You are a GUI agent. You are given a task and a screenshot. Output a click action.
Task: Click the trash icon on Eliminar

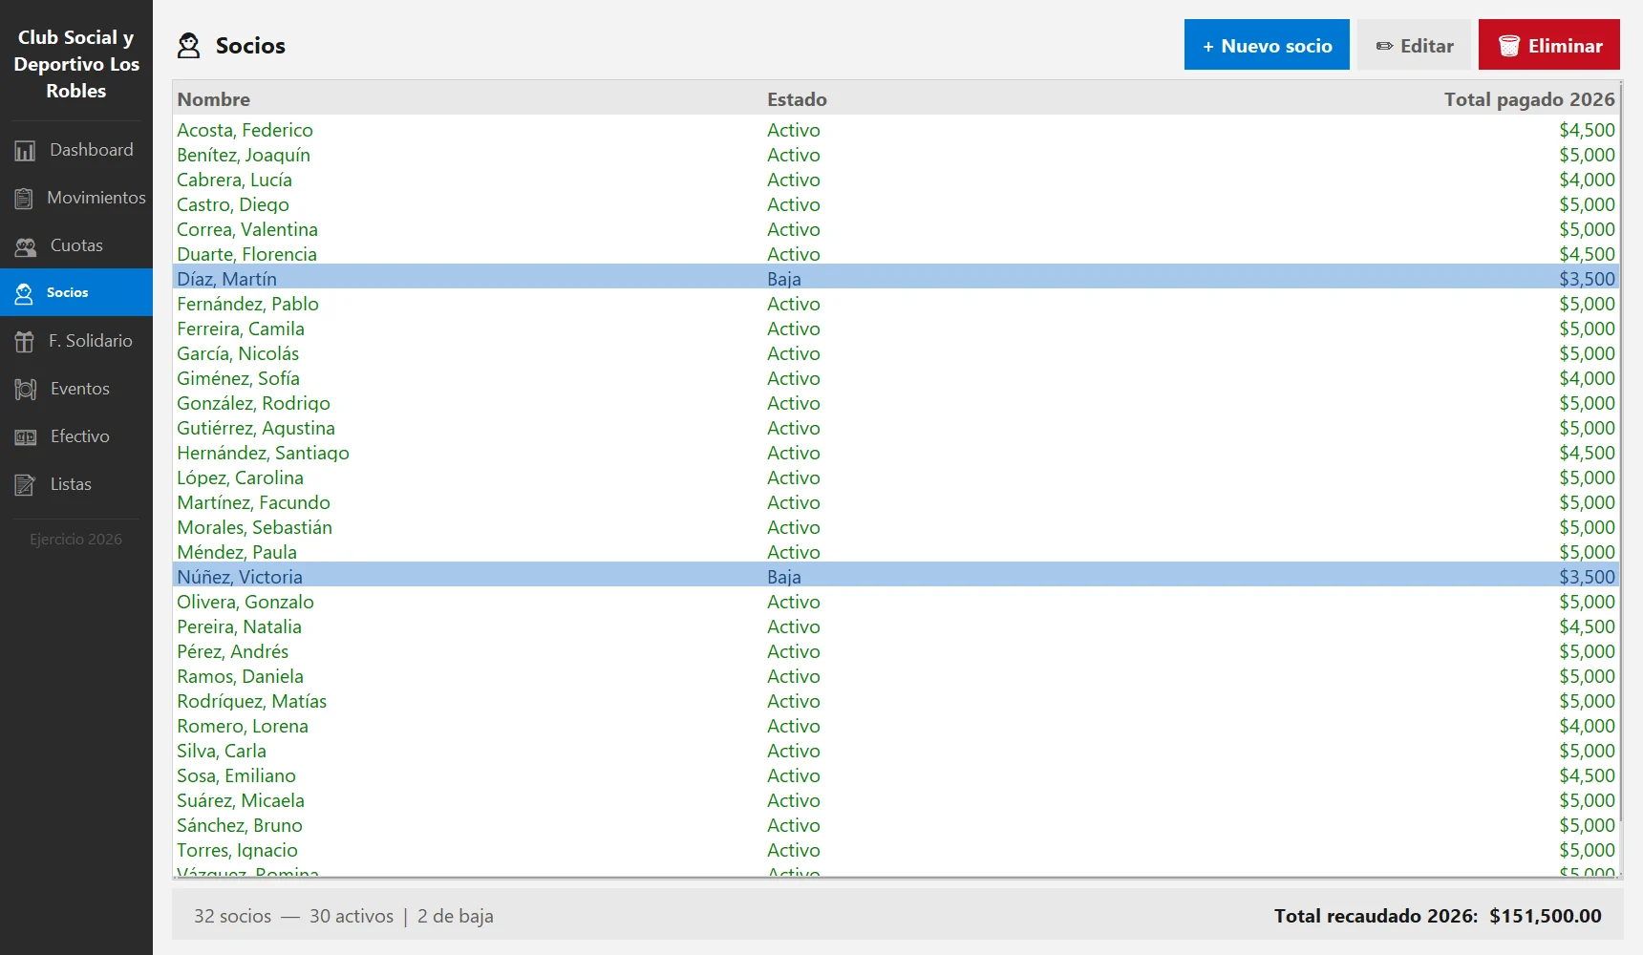[x=1509, y=46]
